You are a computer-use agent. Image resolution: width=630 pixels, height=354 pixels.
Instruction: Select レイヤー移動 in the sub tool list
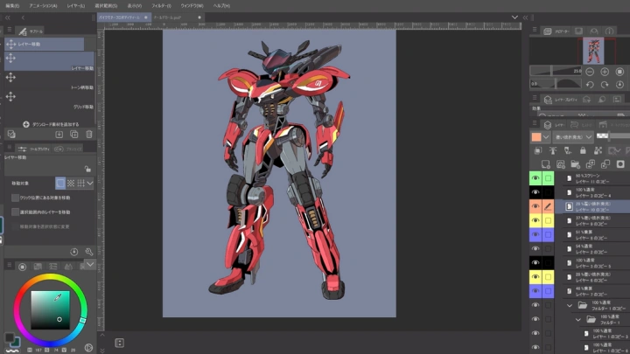[x=49, y=62]
